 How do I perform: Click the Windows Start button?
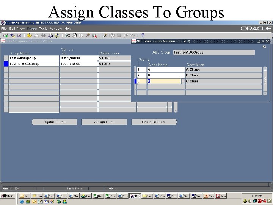(x=8, y=196)
